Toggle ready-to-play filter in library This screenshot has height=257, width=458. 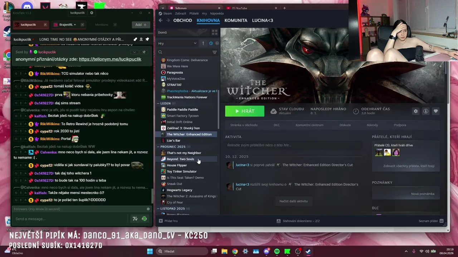[217, 43]
